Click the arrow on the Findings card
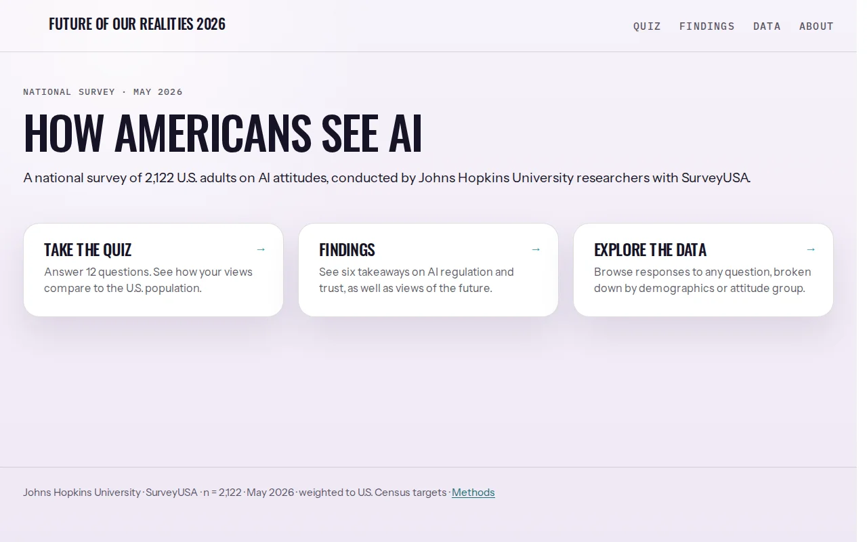The image size is (867, 542). 536,249
